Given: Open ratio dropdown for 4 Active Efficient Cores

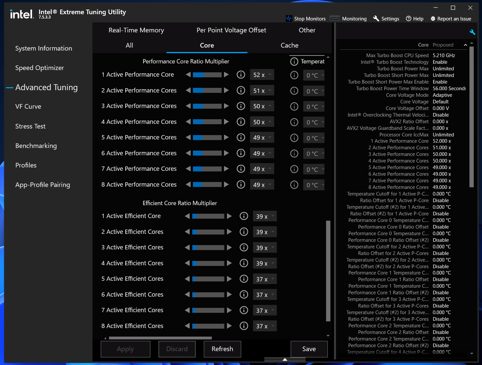Looking at the screenshot, I should tap(265, 263).
